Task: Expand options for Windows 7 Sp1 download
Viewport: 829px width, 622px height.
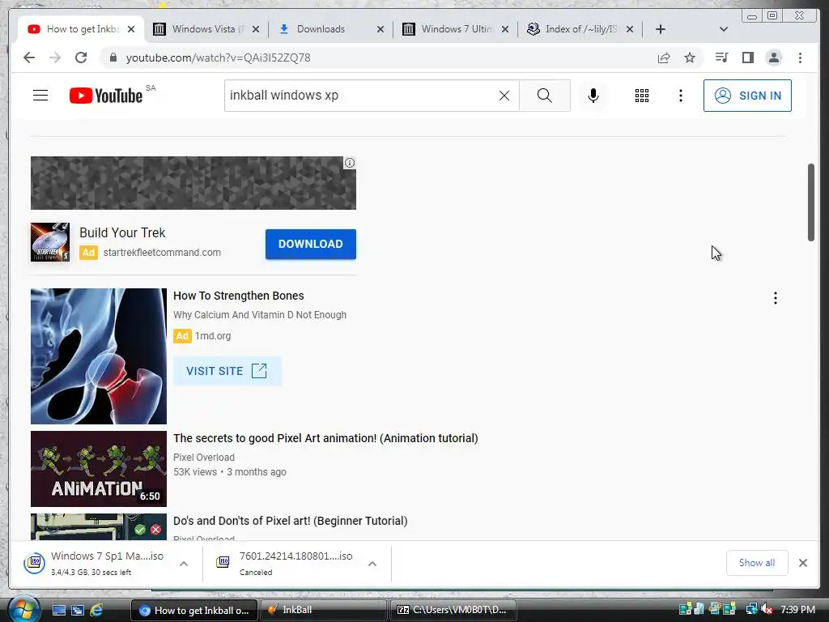Action: tap(184, 564)
